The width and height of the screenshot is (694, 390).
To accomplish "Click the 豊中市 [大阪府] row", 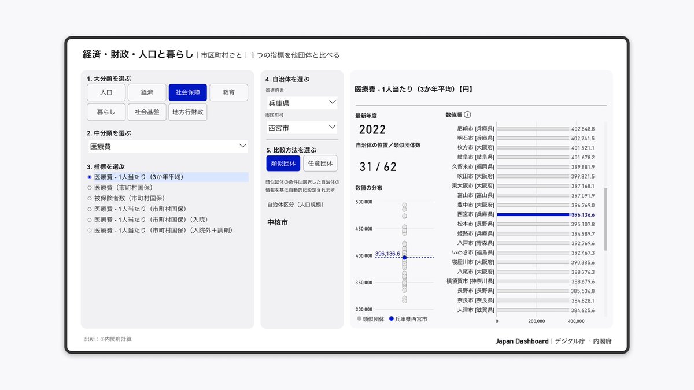I will (526, 205).
